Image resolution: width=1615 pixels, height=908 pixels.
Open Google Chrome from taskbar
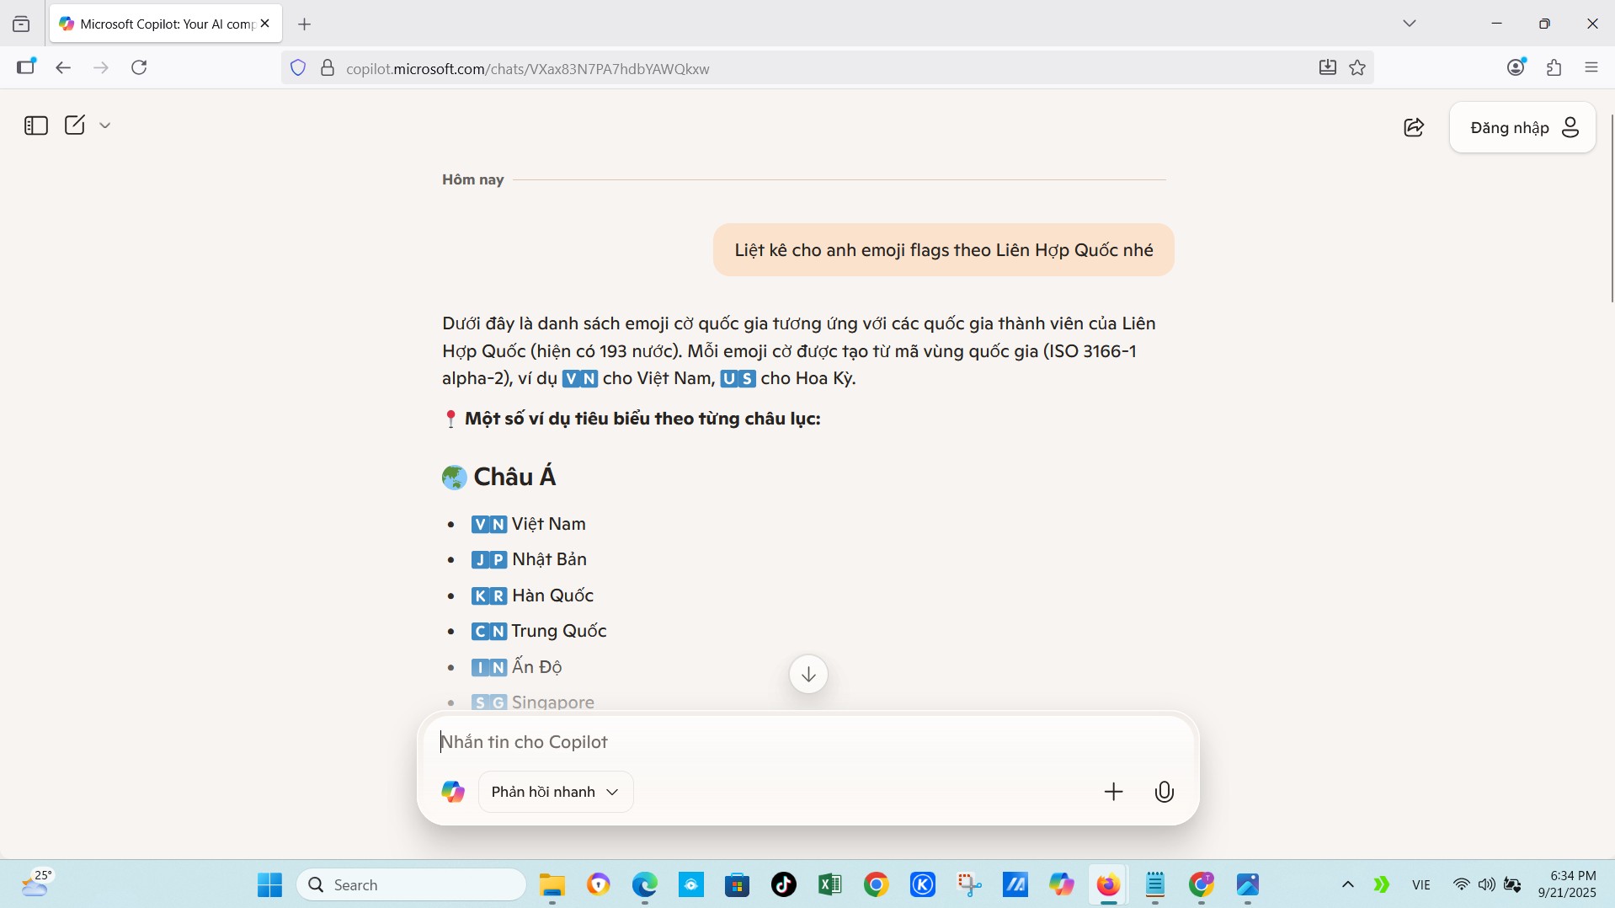(877, 884)
